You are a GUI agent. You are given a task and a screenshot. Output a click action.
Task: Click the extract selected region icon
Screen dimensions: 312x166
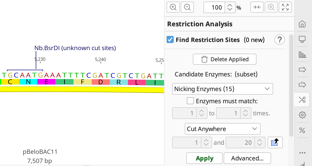point(275,143)
